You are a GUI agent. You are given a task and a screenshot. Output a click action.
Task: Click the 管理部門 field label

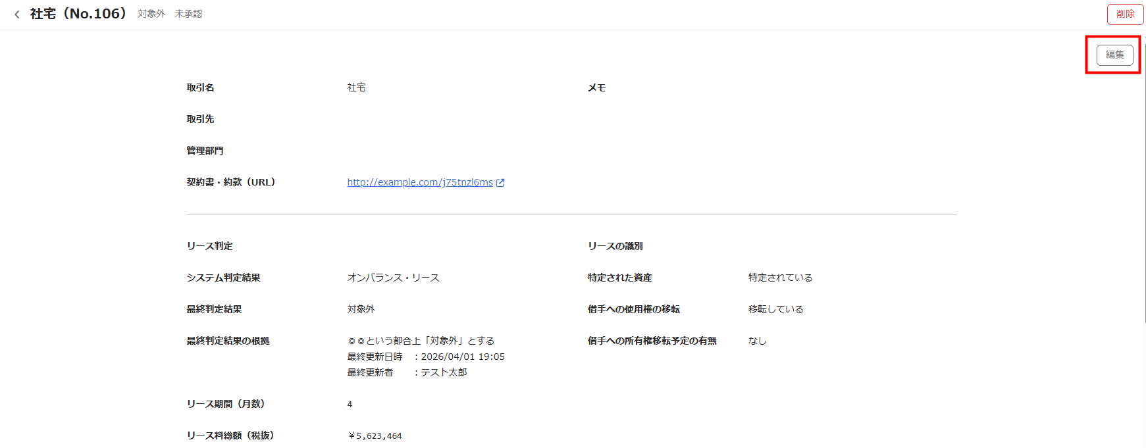(x=205, y=151)
